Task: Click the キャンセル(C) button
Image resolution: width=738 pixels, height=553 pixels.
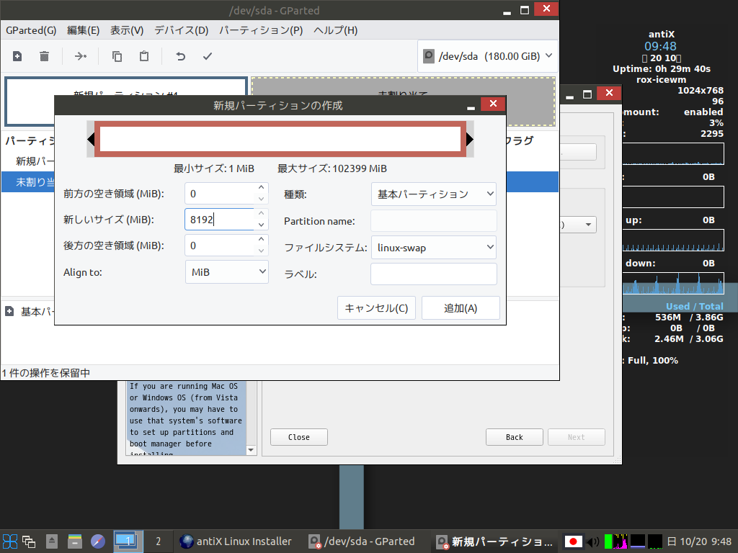Action: (376, 308)
